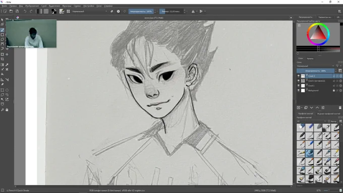Hide the Слой 2 (вставлено) layer
This screenshot has width=343, height=193.
point(299,81)
